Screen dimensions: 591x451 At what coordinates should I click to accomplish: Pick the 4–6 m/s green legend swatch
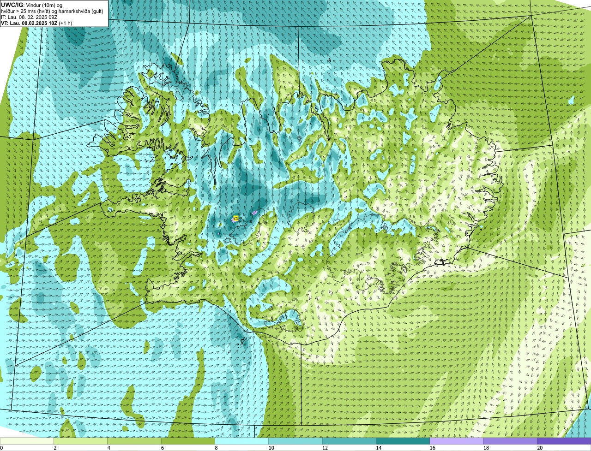[134, 441]
